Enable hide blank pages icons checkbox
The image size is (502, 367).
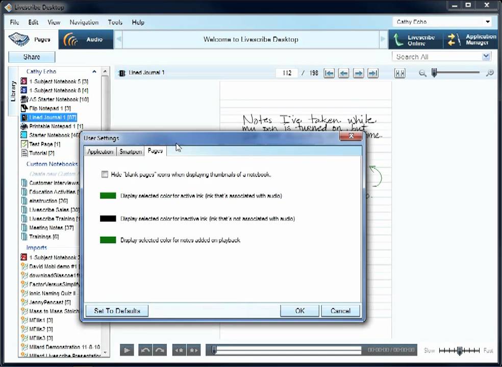(x=105, y=174)
